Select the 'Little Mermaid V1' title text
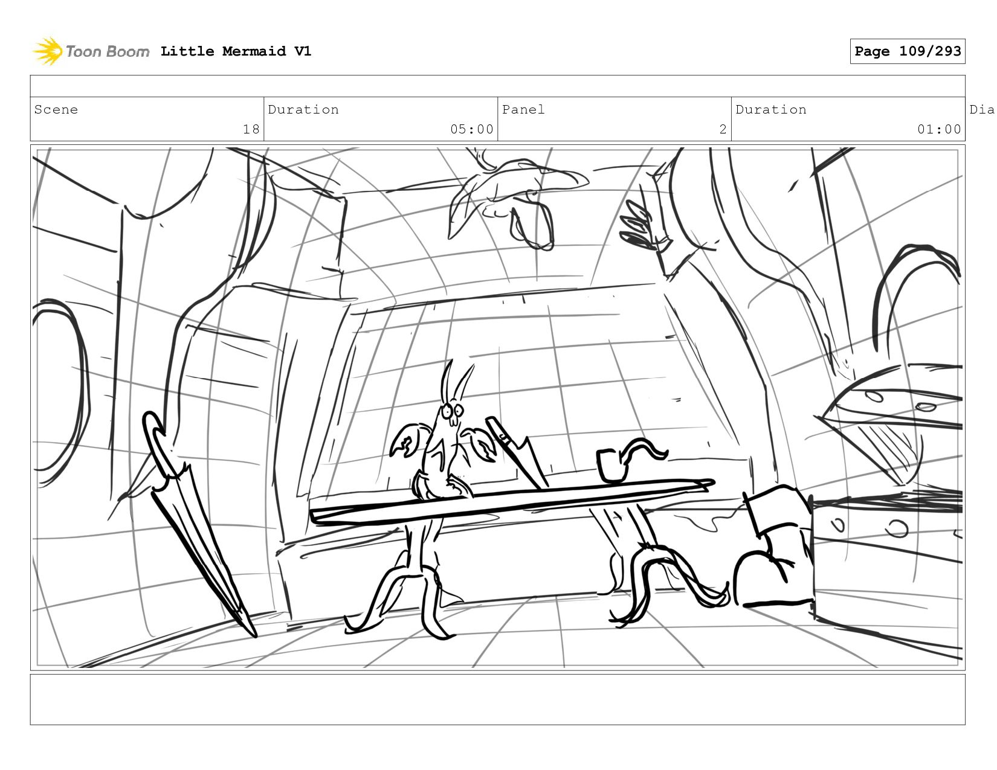The image size is (997, 770). coord(236,51)
